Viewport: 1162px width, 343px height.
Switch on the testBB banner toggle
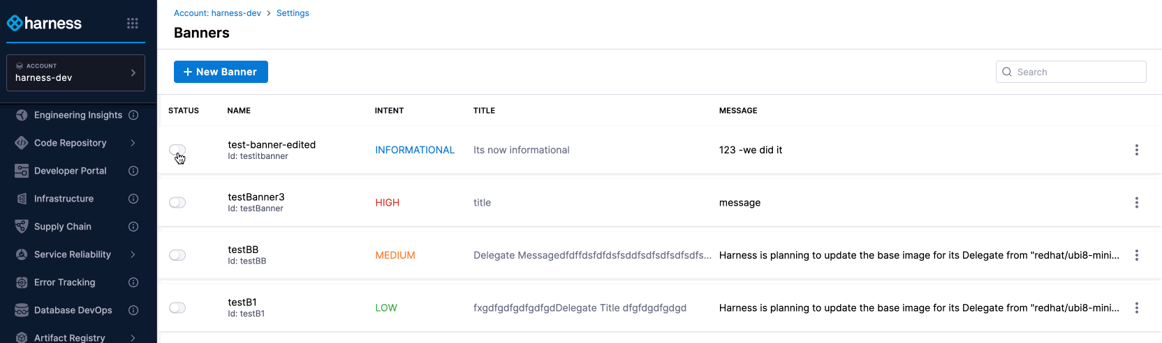coord(177,255)
